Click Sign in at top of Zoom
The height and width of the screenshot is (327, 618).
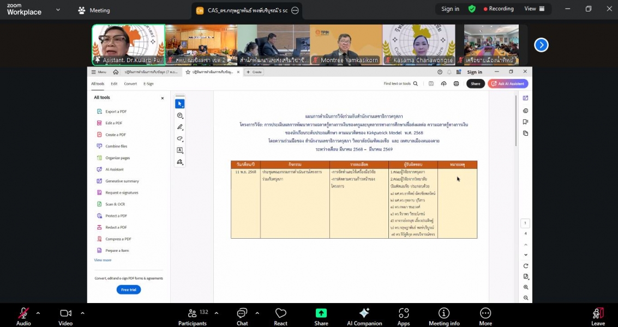tap(450, 9)
